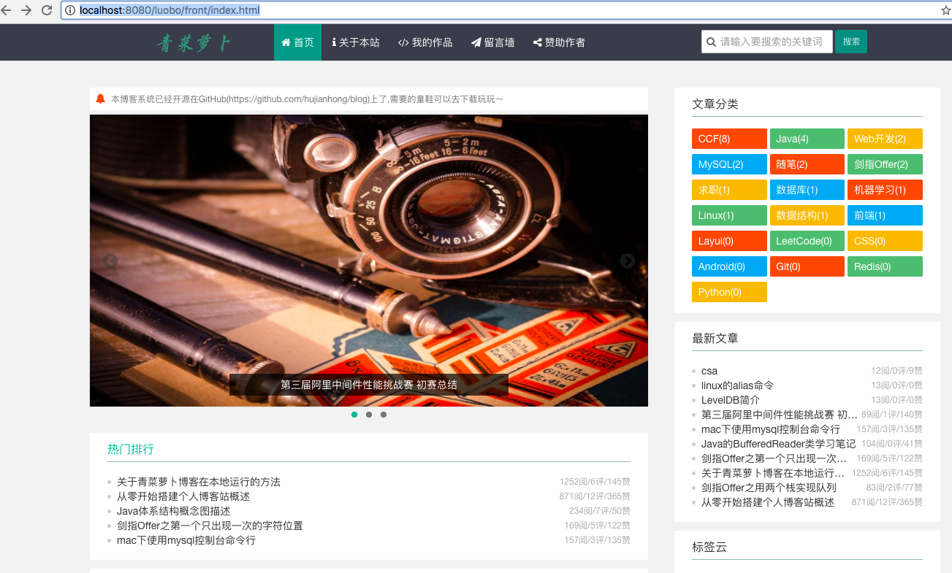
Task: Reload the page with the refresh icon
Action: click(47, 10)
